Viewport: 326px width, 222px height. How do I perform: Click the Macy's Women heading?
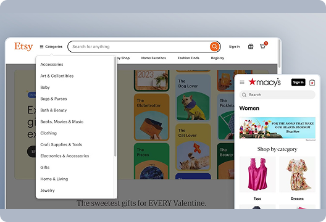tap(249, 108)
